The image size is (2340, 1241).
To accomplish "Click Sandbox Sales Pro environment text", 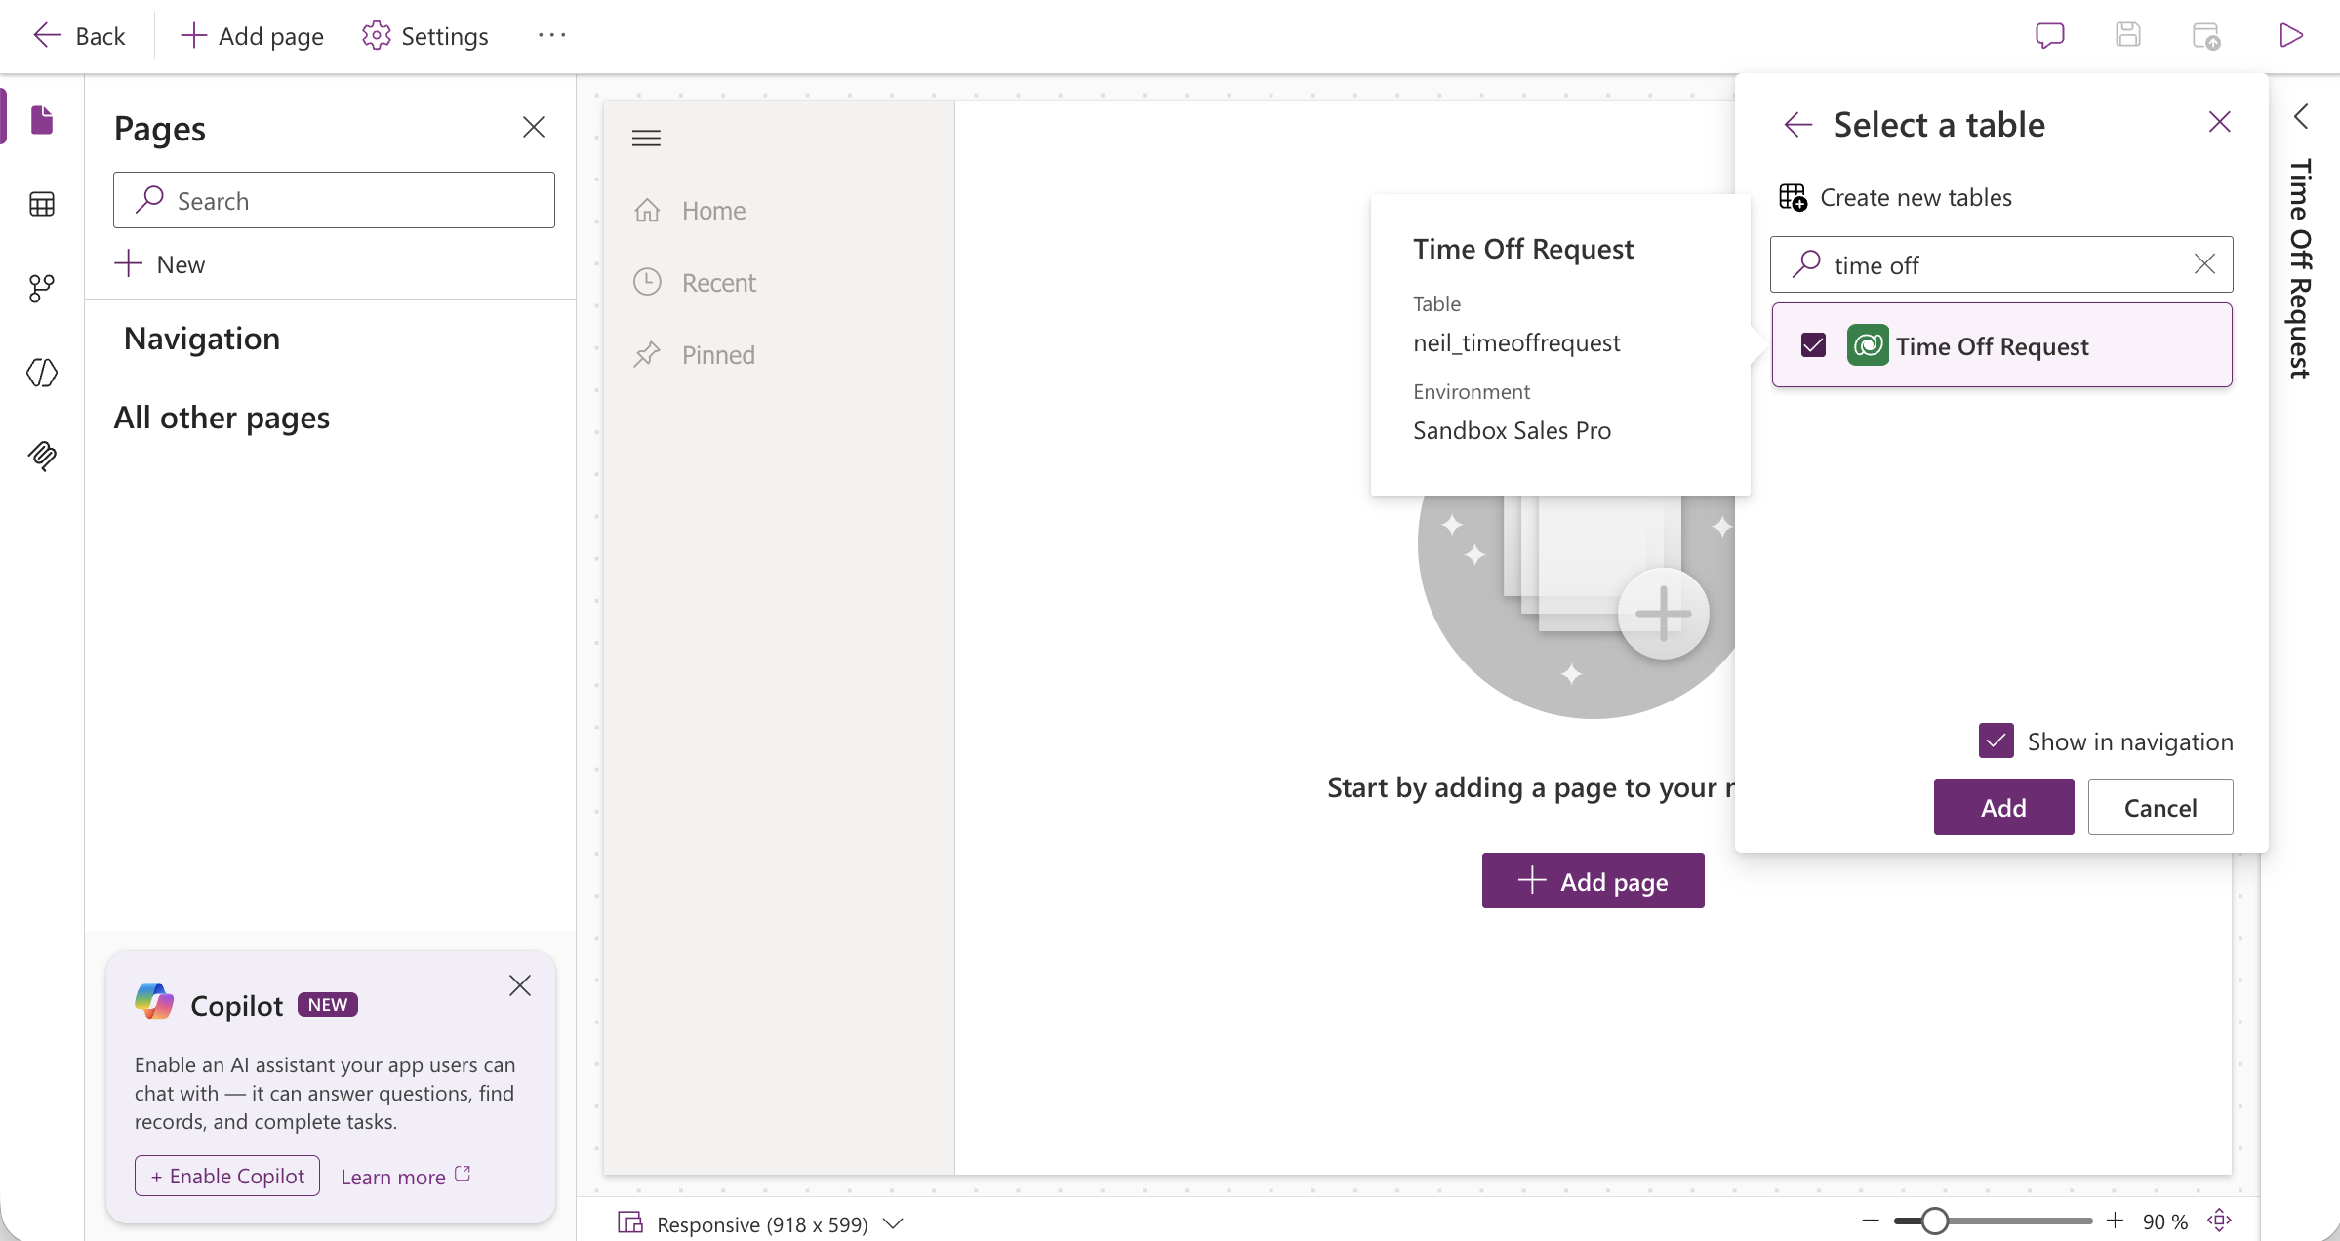I will [1512, 430].
